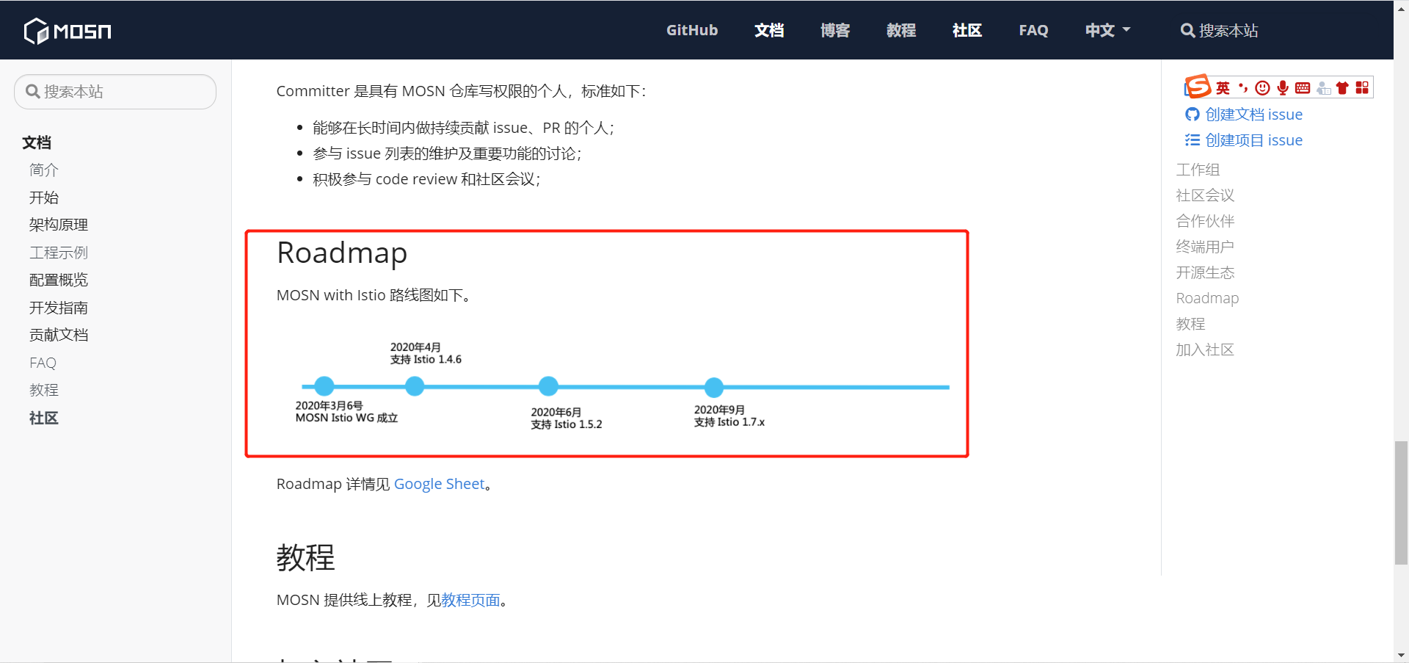Click the text 'MOSN with Istio 路线图如下。'
This screenshot has height=663, width=1409.
[x=374, y=295]
